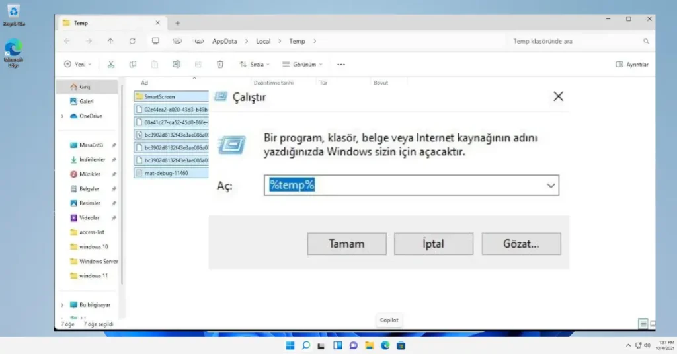Click the Rename icon in toolbar
The height and width of the screenshot is (354, 677).
pos(176,64)
